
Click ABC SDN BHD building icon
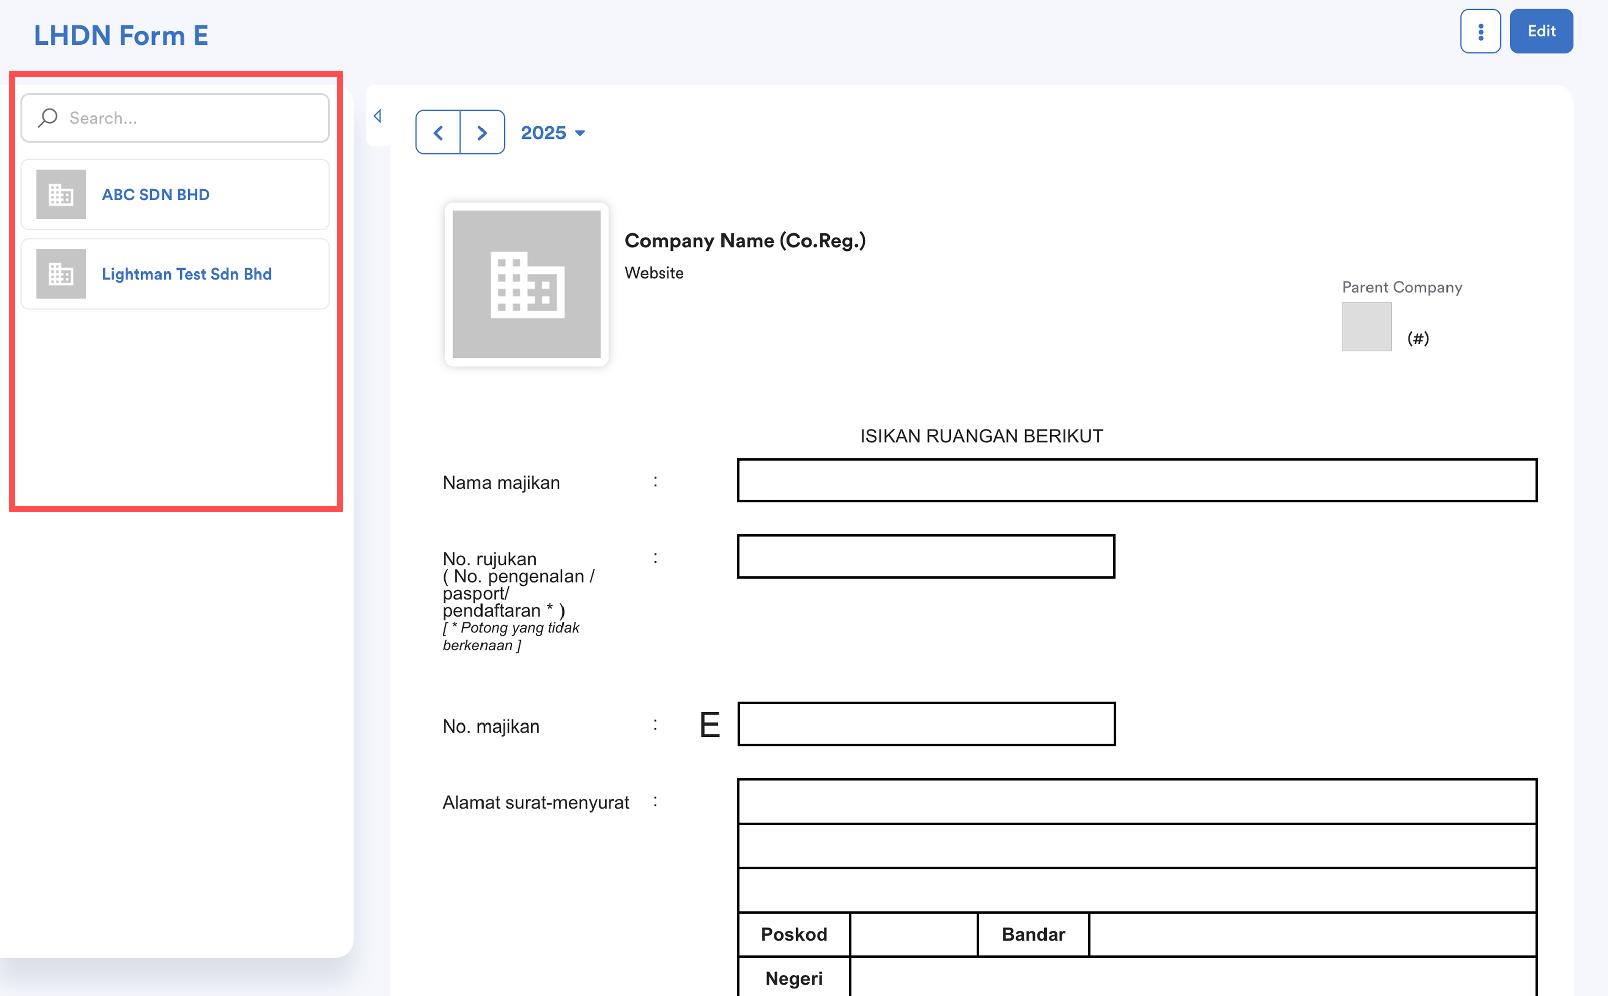click(61, 195)
